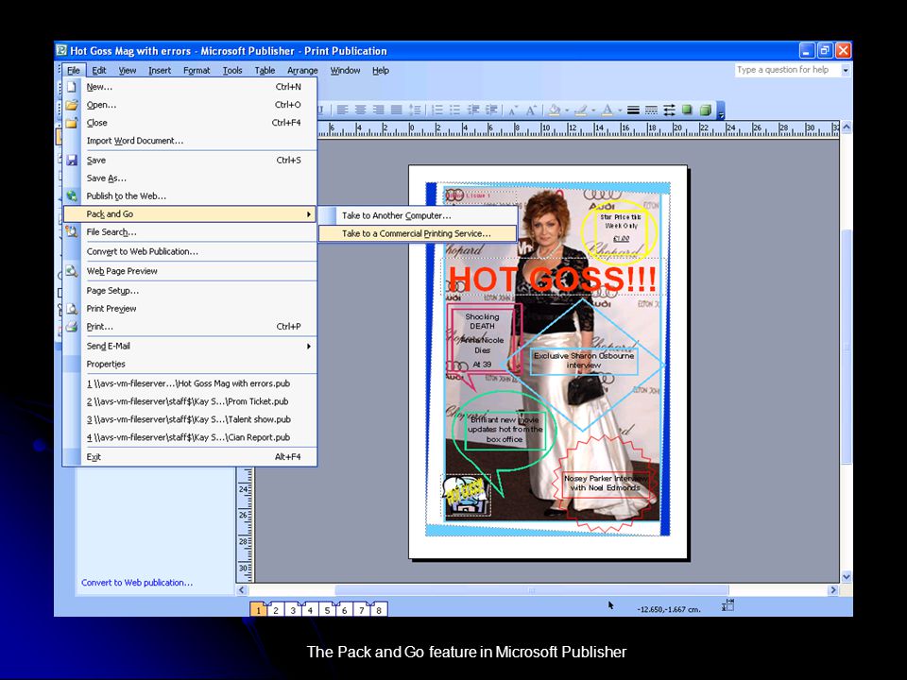Click the Decrease Indent icon
This screenshot has width=907, height=680.
coord(473,110)
